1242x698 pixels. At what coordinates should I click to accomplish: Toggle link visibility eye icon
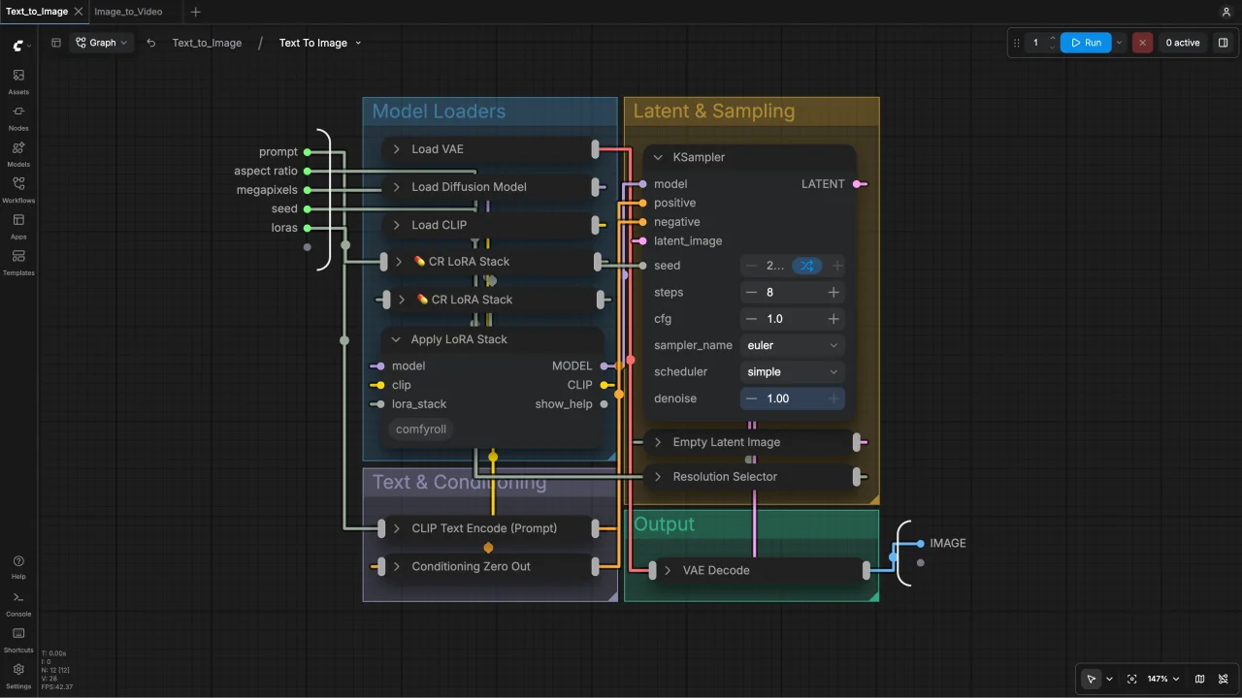(x=1226, y=679)
